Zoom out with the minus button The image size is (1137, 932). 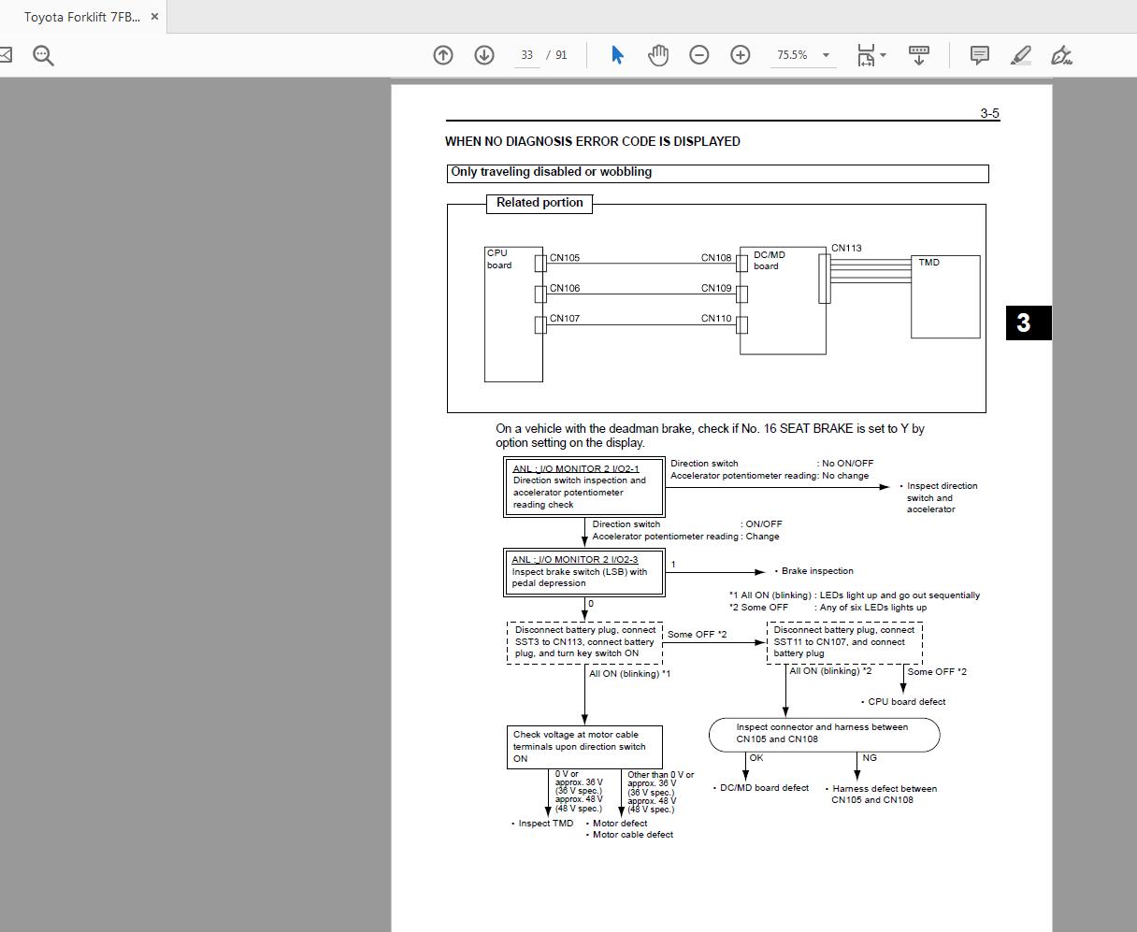[699, 55]
